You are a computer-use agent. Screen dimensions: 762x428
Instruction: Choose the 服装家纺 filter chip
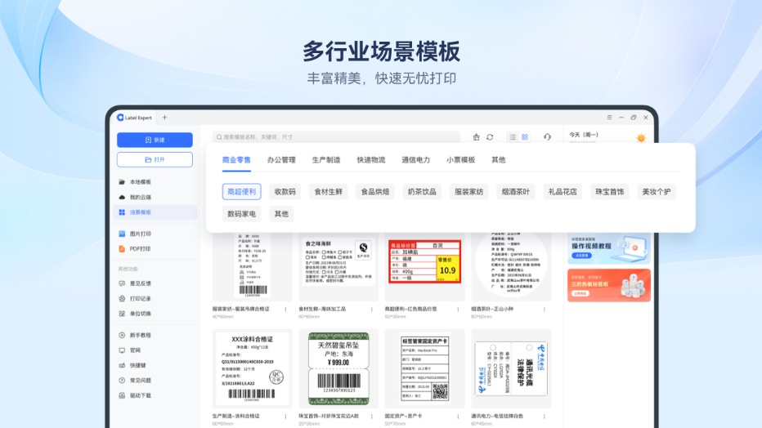click(x=469, y=192)
